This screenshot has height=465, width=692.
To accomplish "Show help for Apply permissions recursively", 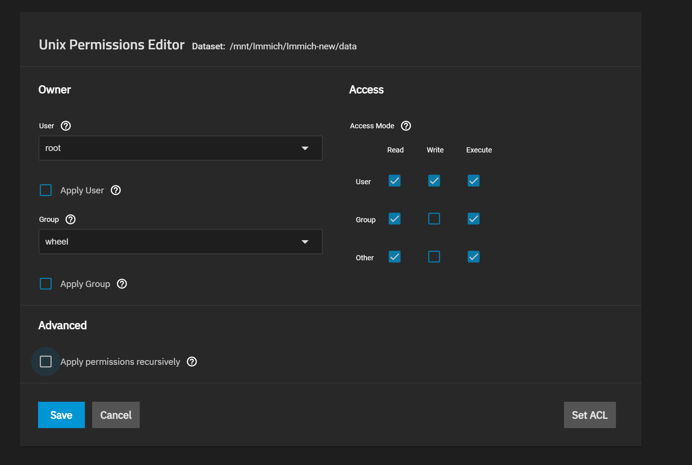I will pyautogui.click(x=192, y=362).
